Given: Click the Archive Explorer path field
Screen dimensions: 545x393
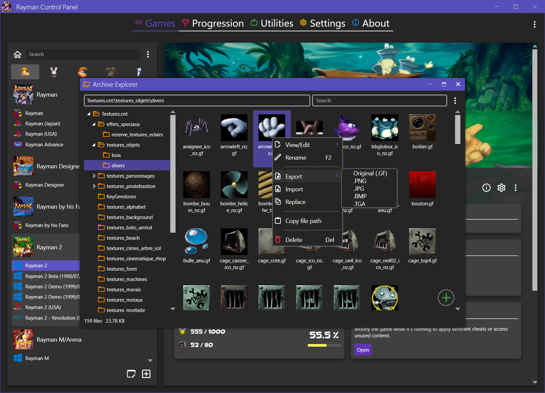Looking at the screenshot, I should pos(197,101).
